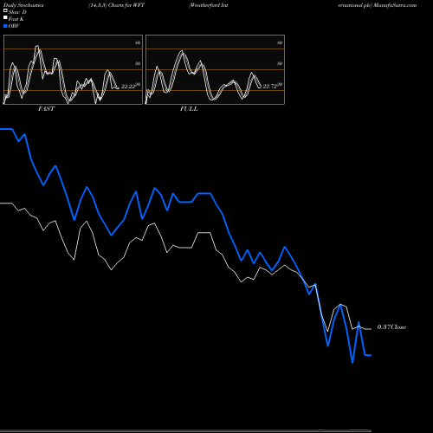Click the 50 level label in FULL chart
Image resolution: width=433 pixels, height=433 pixels.
[280, 63]
